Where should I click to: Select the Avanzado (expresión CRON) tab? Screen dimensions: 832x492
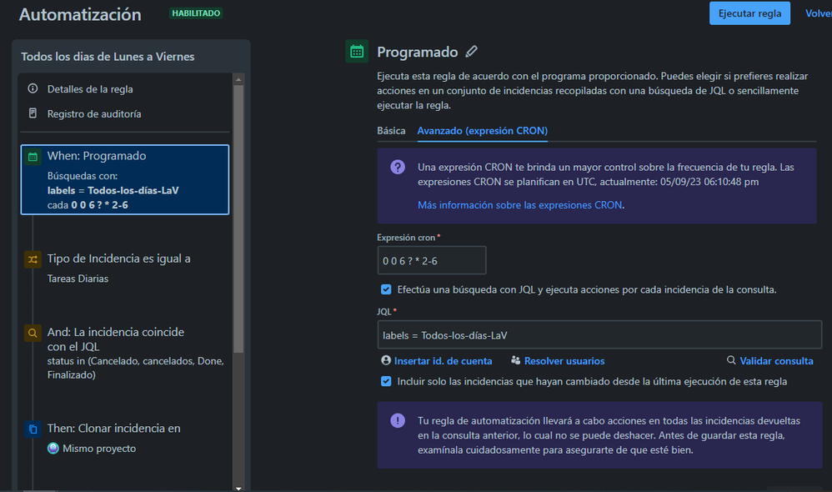483,131
